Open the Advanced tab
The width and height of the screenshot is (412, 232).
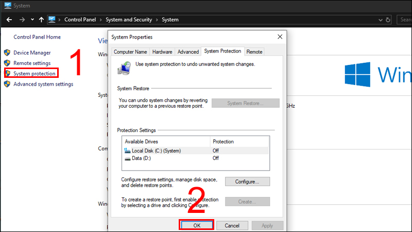tap(188, 52)
